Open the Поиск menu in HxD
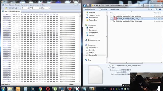The width and height of the screenshot is (163, 91). pos(17,5)
